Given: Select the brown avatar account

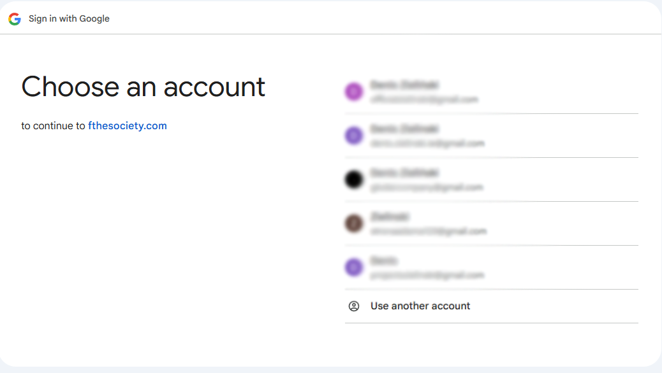Looking at the screenshot, I should (354, 223).
